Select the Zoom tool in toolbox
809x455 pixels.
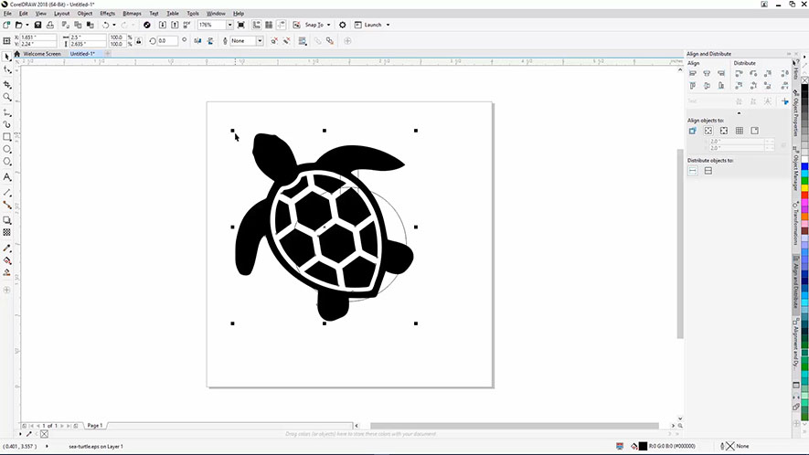click(7, 97)
